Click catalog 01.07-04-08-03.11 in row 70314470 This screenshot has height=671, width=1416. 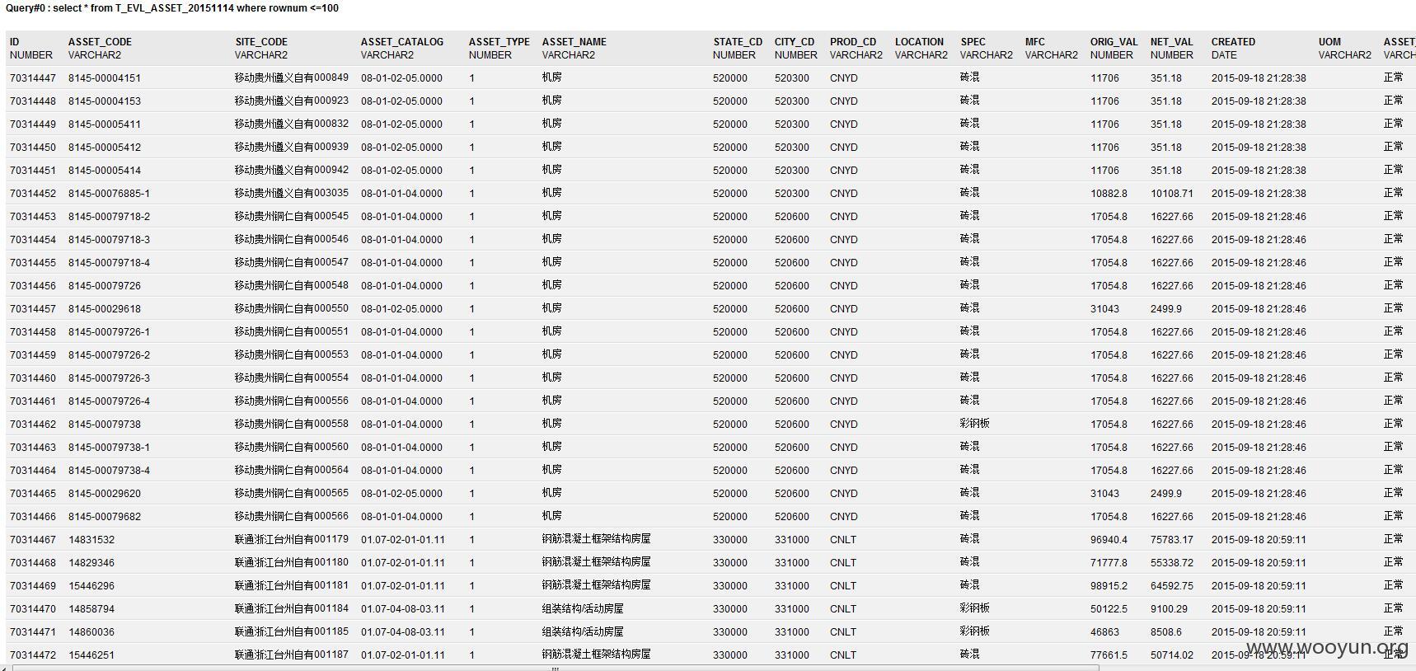(402, 609)
